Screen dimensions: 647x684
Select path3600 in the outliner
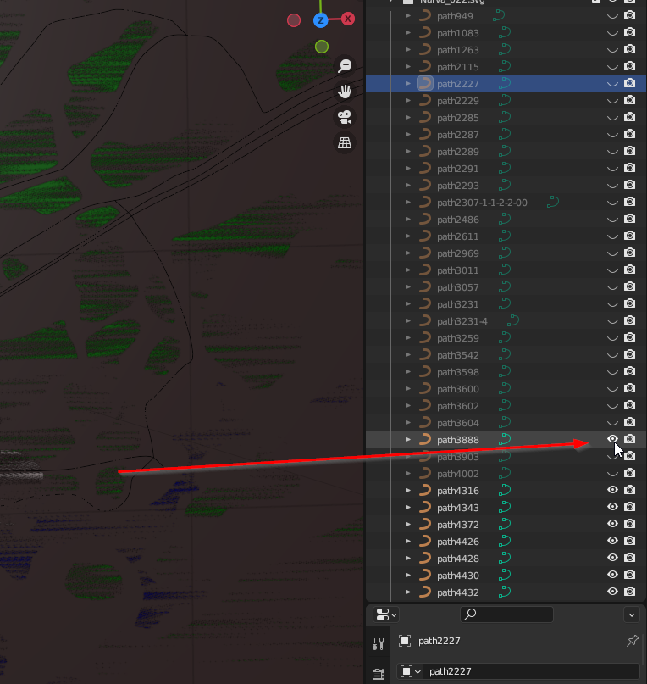click(x=458, y=389)
